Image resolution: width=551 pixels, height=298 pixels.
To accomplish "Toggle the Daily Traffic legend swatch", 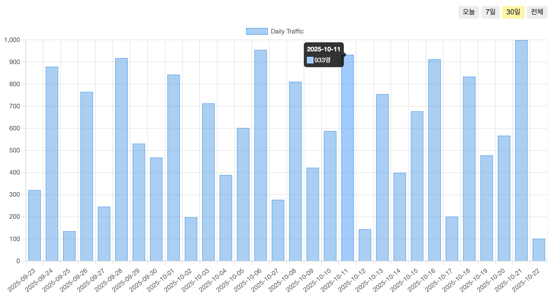I will pos(257,31).
